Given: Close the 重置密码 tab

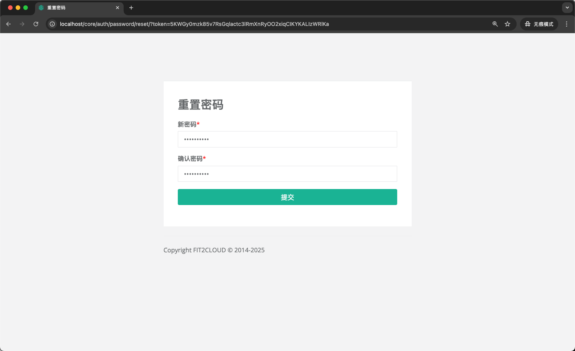Looking at the screenshot, I should 118,8.
